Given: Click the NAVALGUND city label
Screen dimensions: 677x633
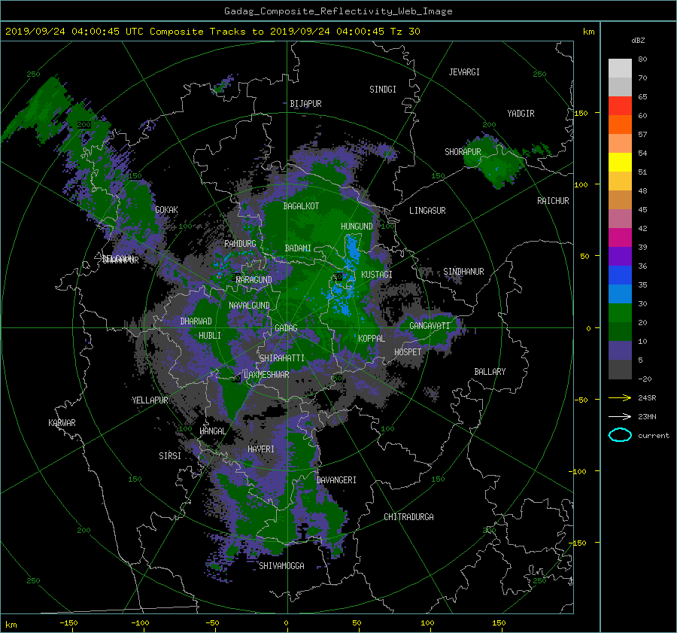Looking at the screenshot, I should (x=249, y=306).
